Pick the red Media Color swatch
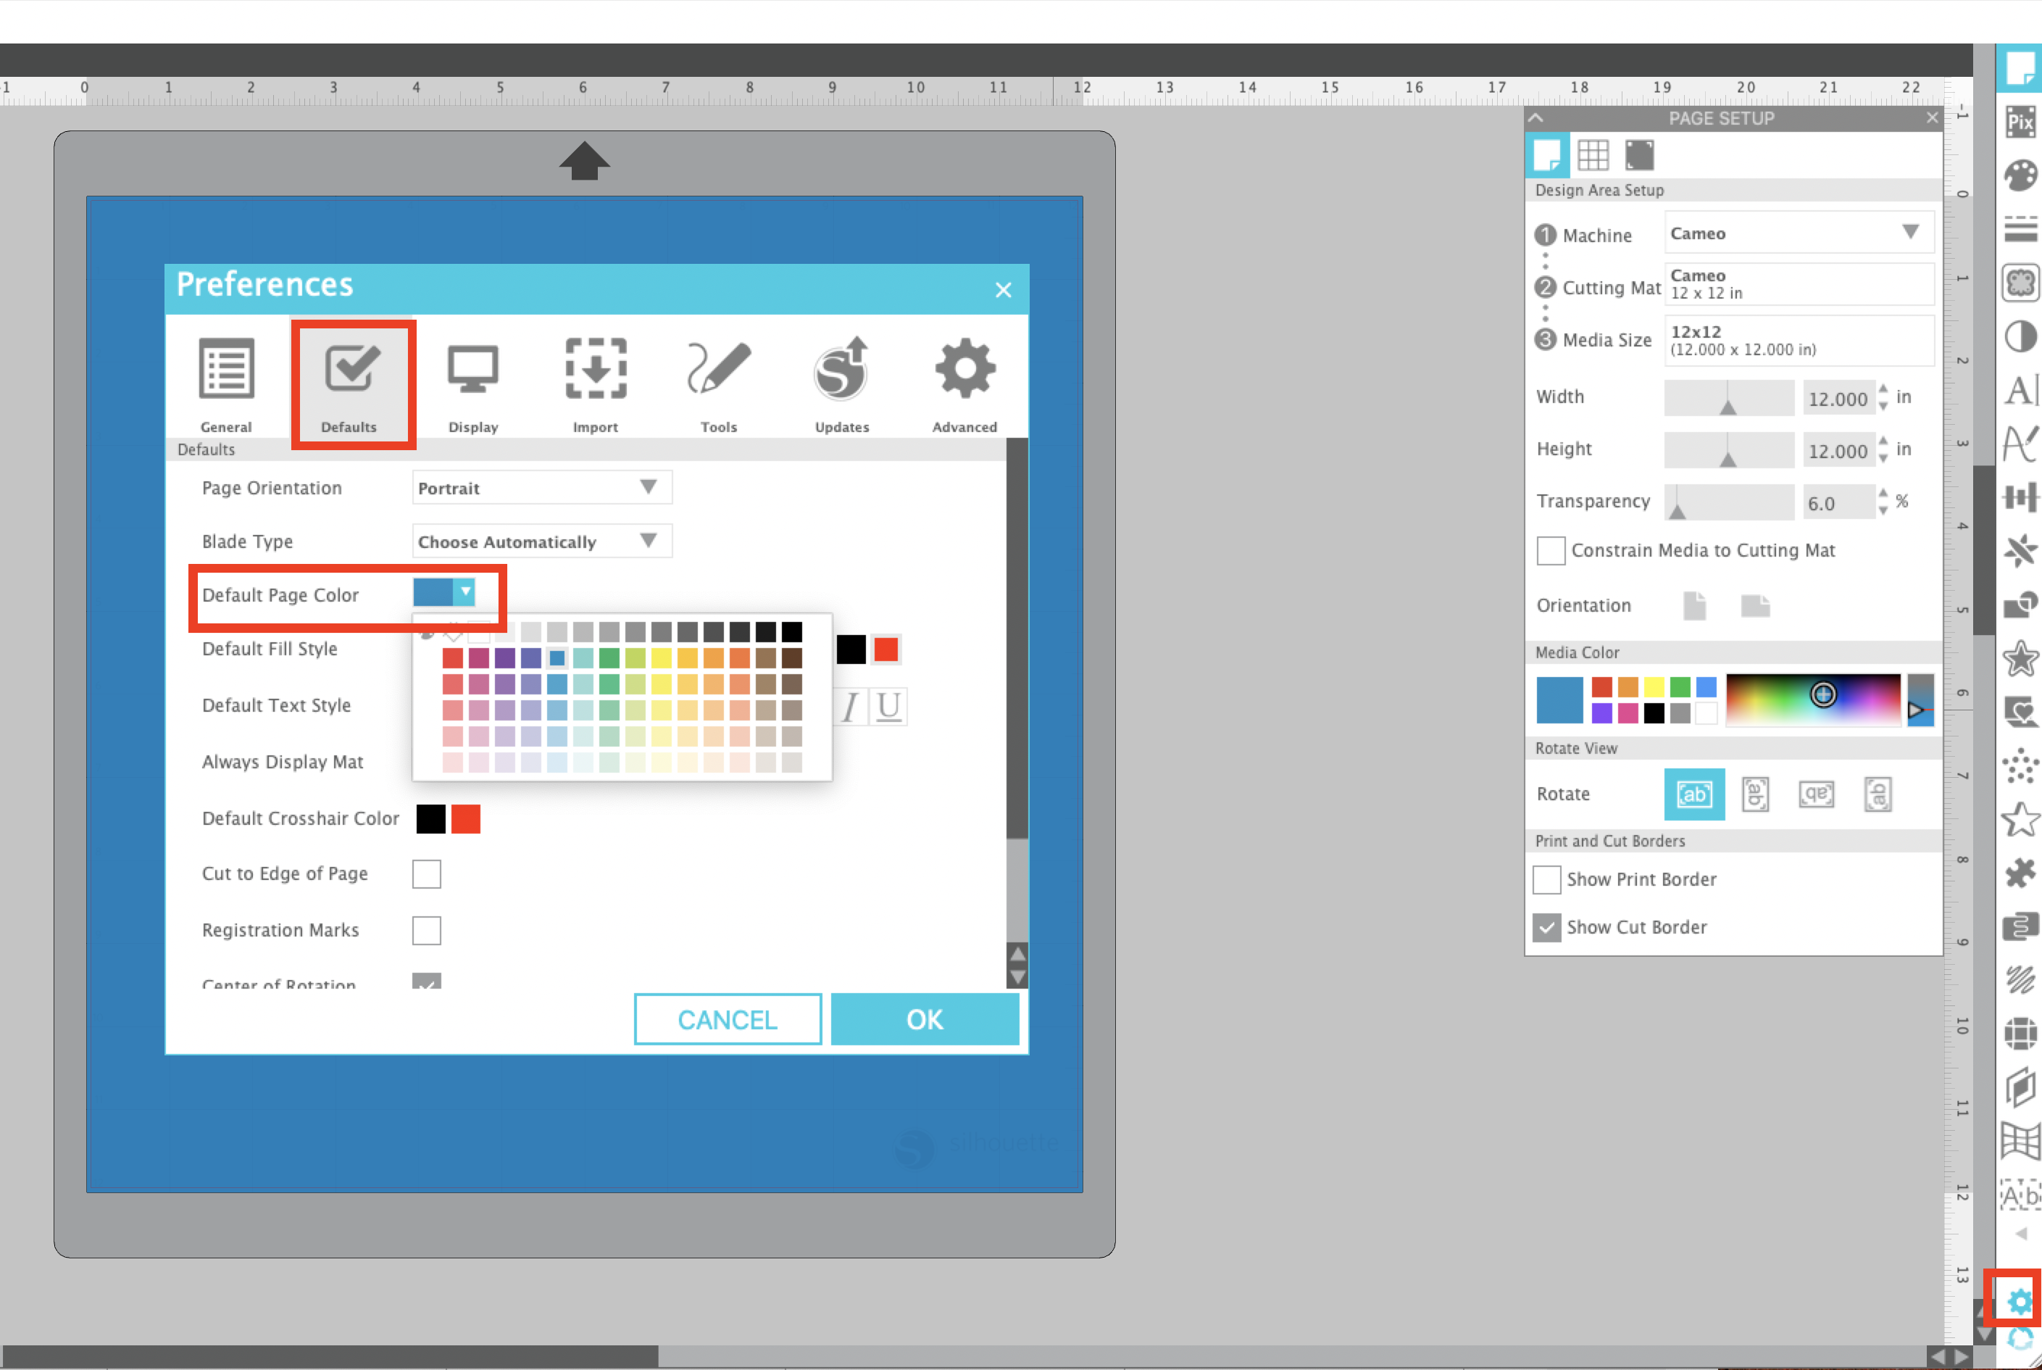2042x1370 pixels. [x=1602, y=686]
